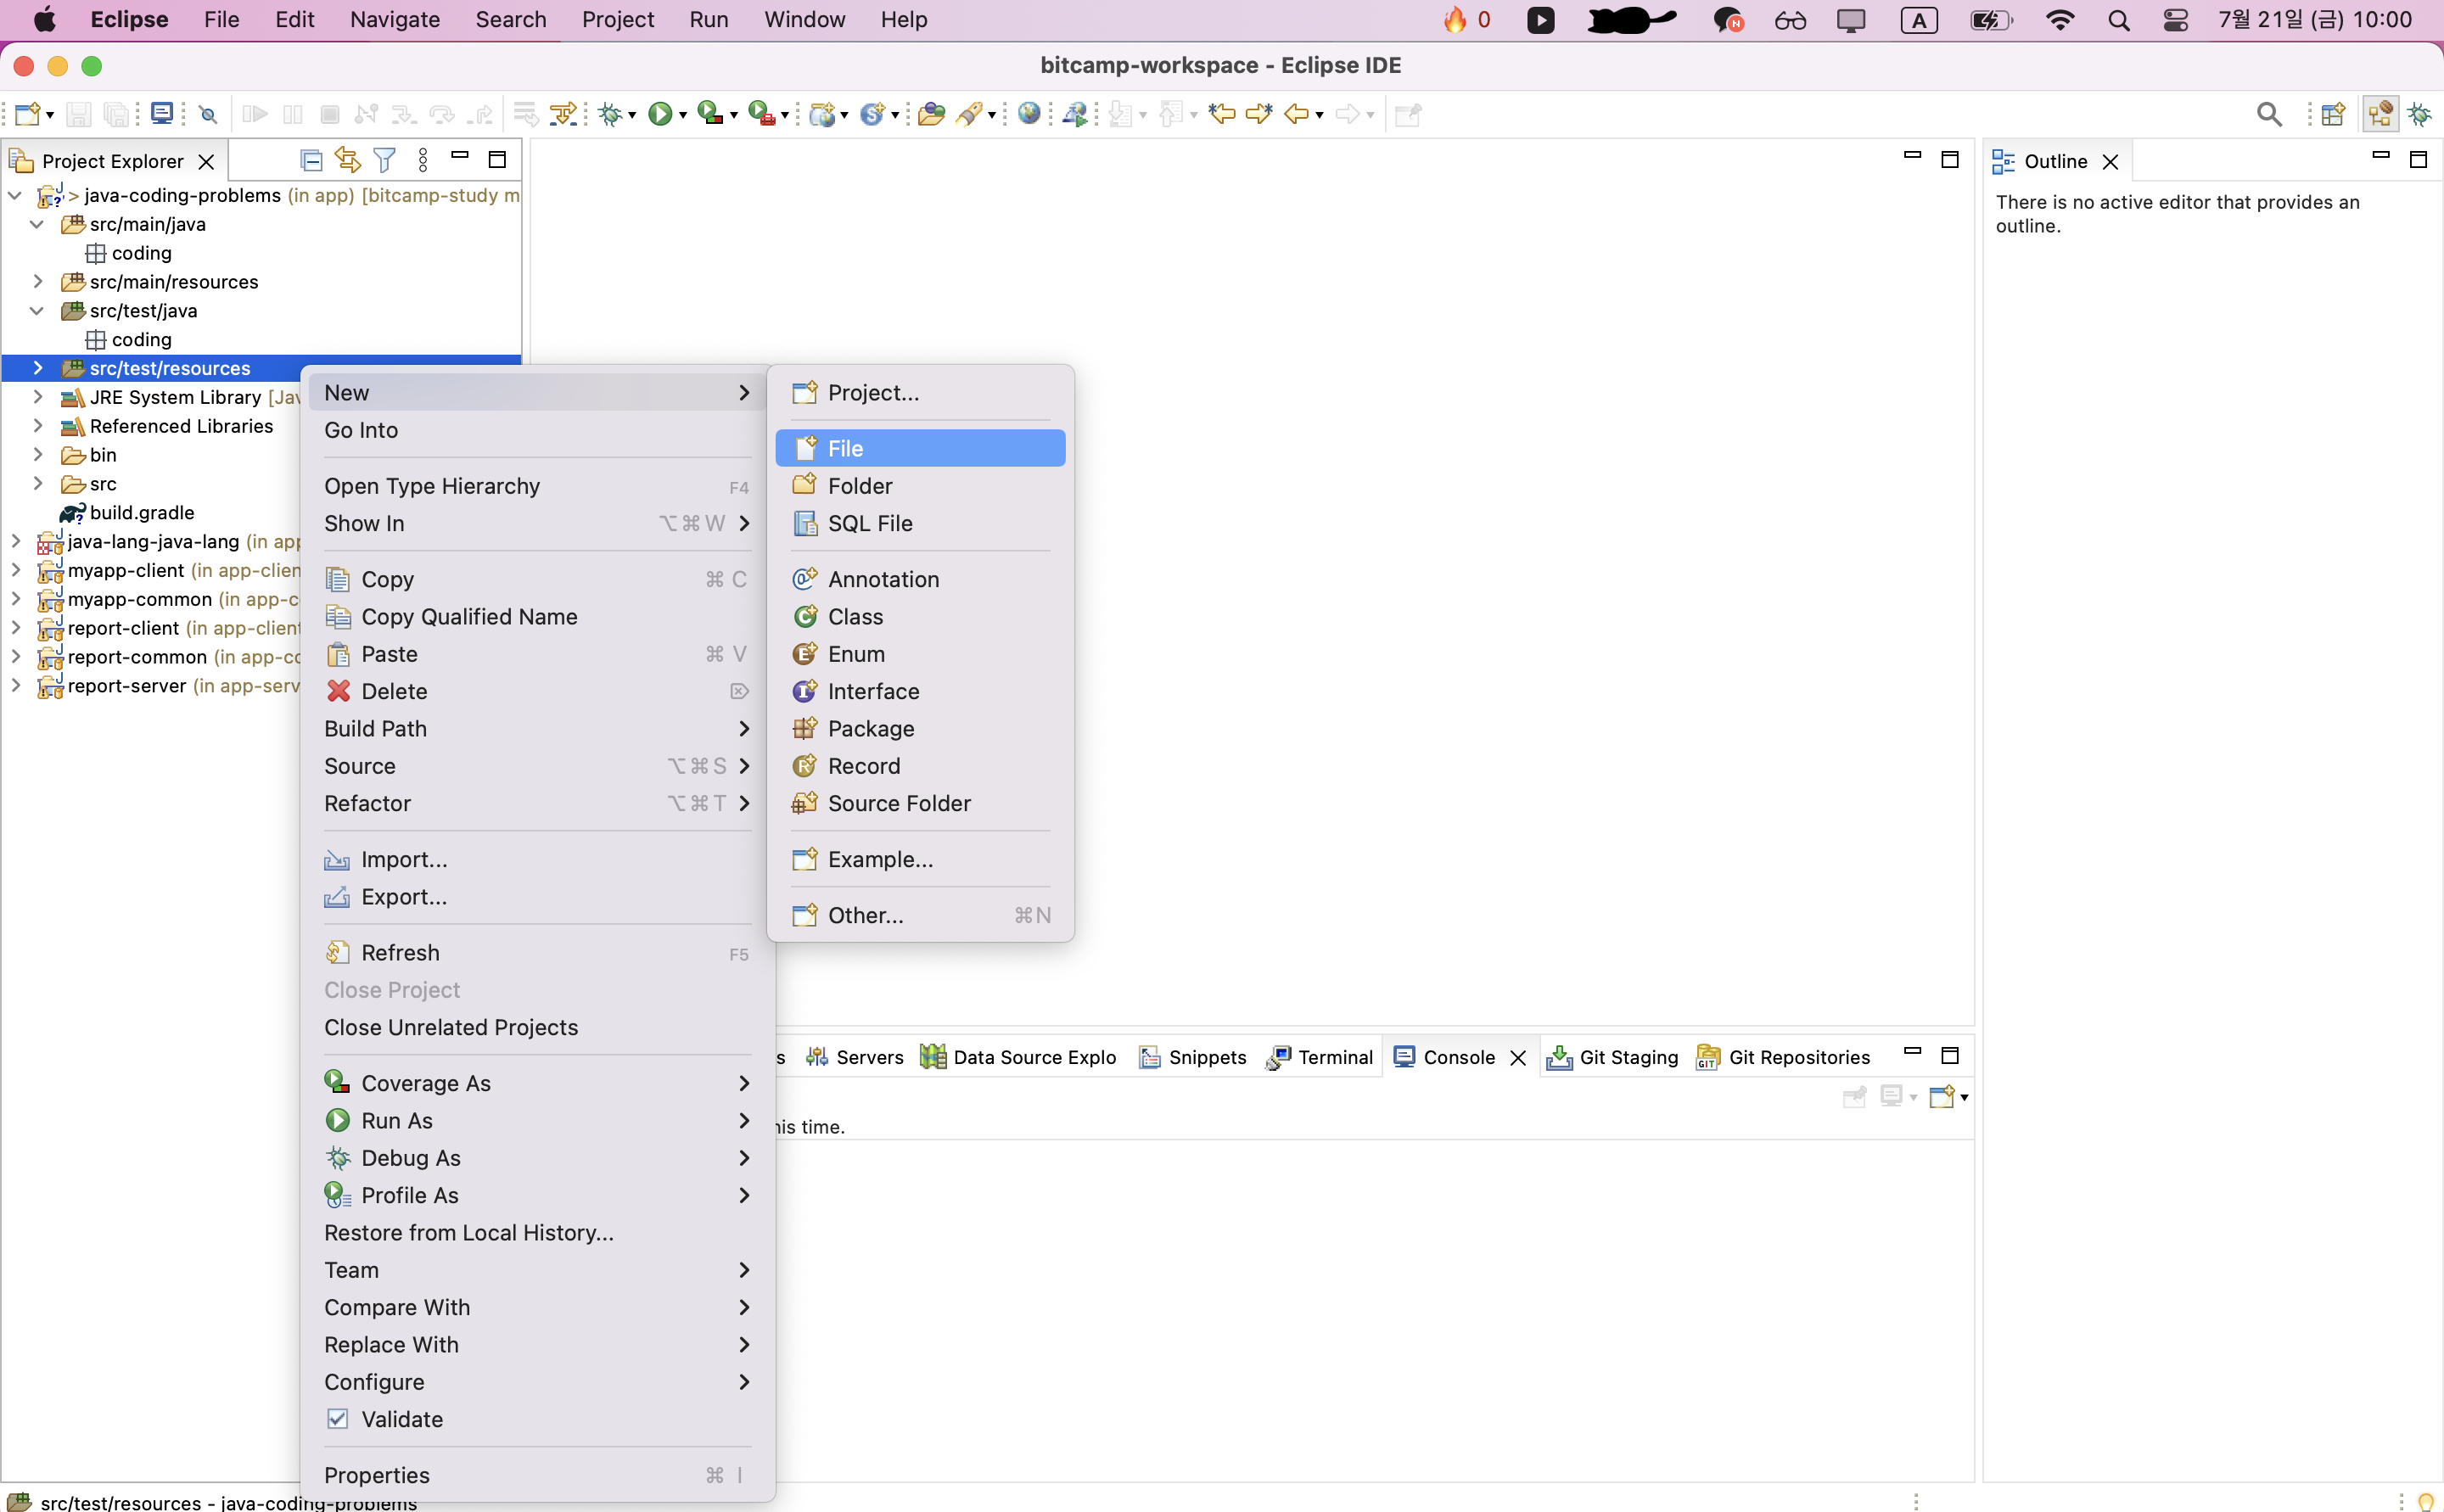The width and height of the screenshot is (2444, 1512).
Task: Click the Open Type icon in toolbar
Action: point(931,114)
